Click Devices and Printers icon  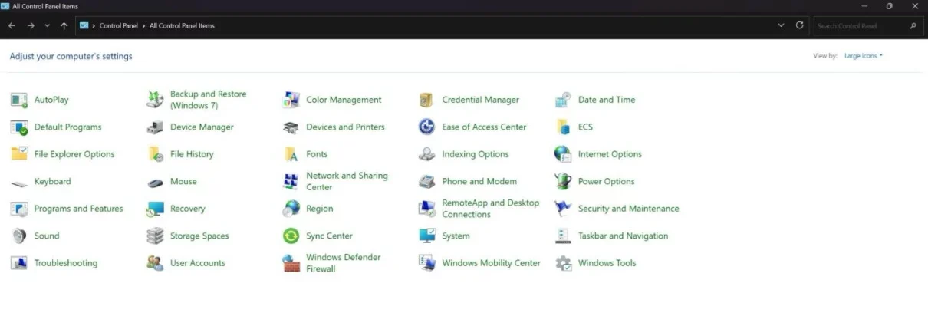tap(291, 127)
